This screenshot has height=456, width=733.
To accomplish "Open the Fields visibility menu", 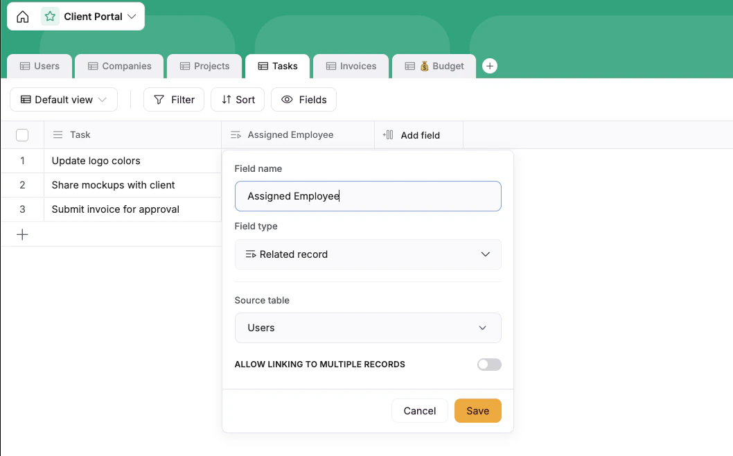I will [x=304, y=100].
